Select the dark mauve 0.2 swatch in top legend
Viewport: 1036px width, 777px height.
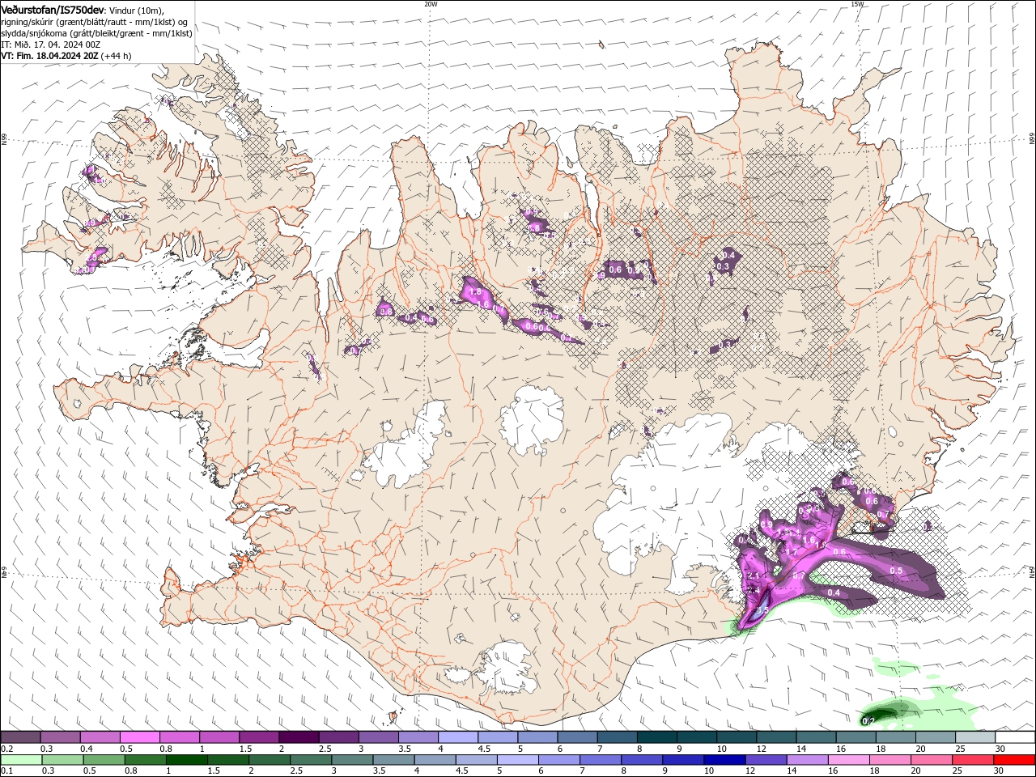click(20, 736)
